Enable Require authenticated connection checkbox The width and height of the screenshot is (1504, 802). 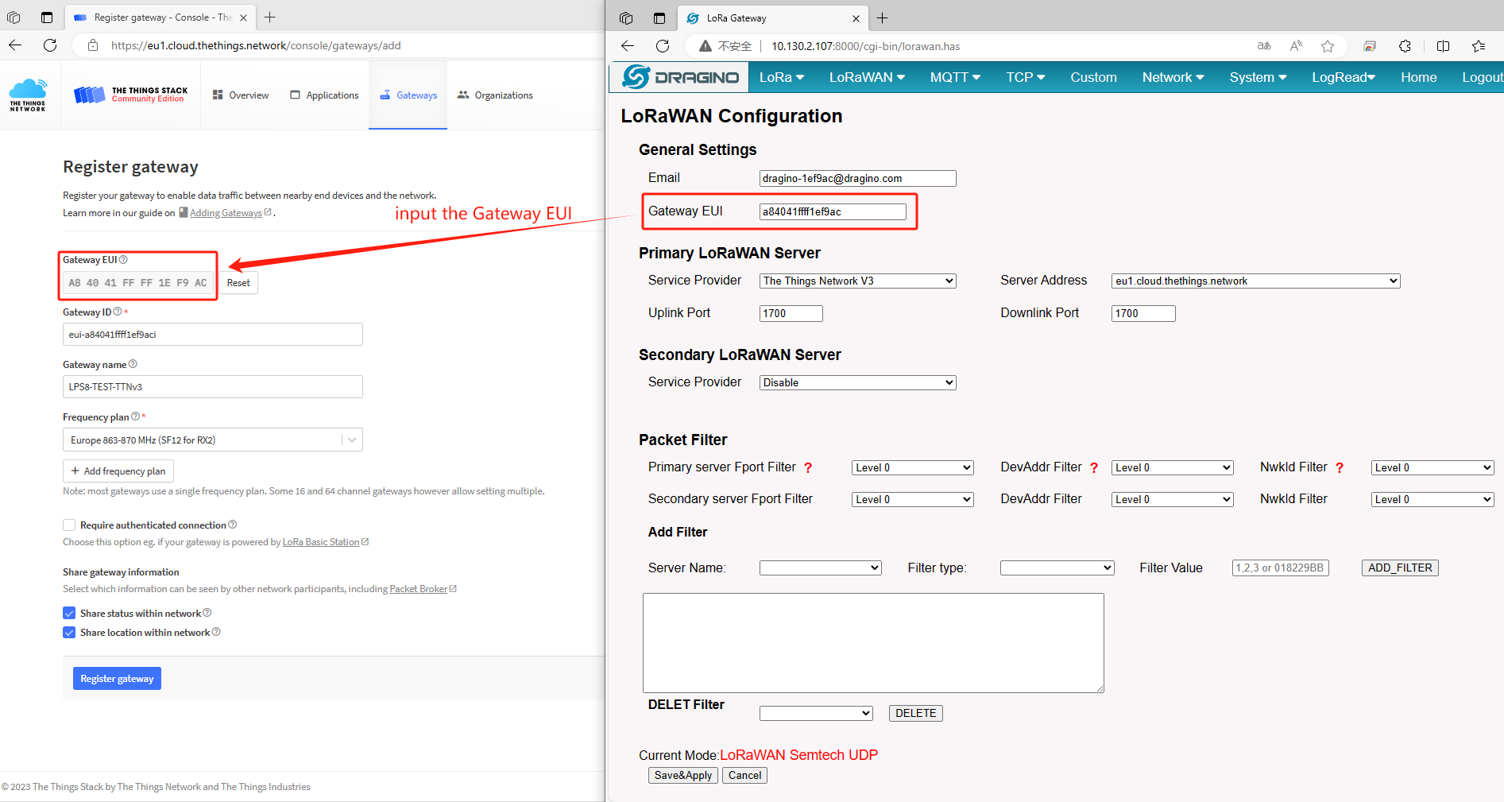pyautogui.click(x=69, y=525)
